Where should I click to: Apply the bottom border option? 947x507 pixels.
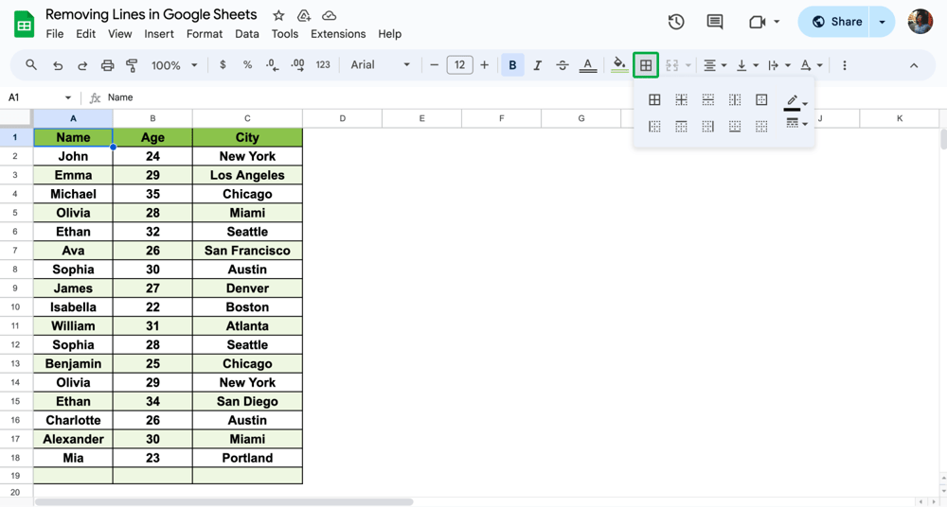pos(735,126)
